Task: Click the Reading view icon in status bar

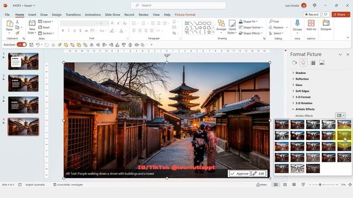Action: click(294, 185)
